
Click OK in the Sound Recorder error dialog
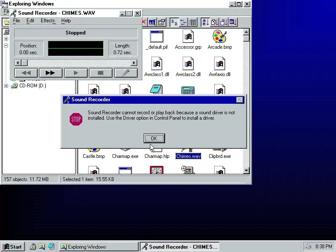pos(154,139)
